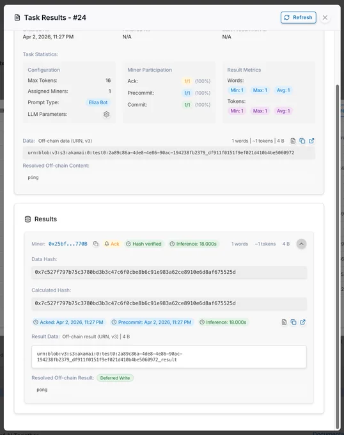Click Words Max: 1 badge

[260, 90]
